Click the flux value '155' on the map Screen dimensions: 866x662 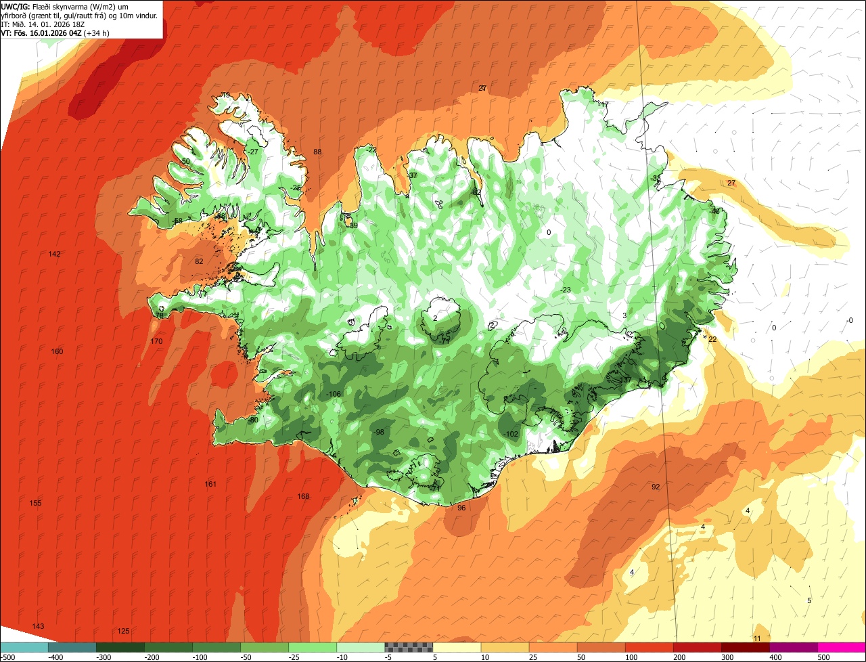click(35, 504)
